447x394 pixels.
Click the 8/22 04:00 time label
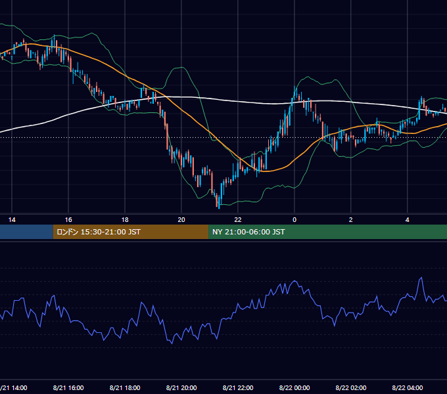pos(408,387)
